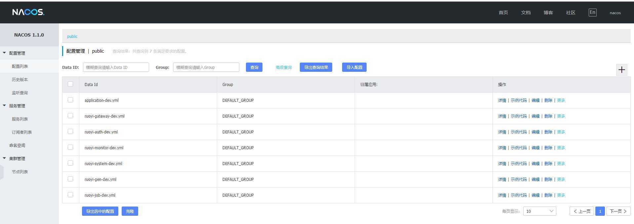Check the ruoyi-job-dev.yml row checkbox

tap(70, 195)
